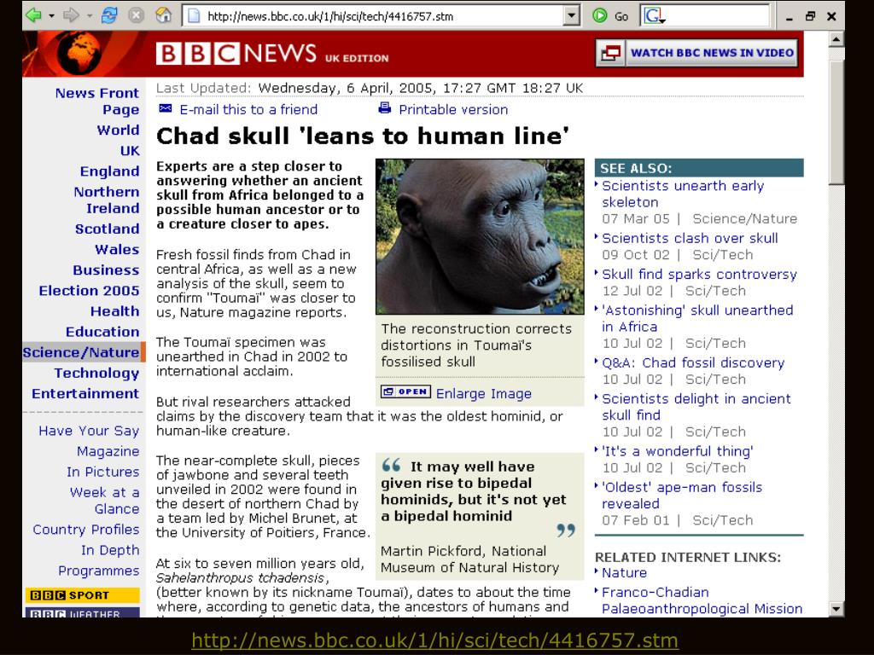Expand the address bar dropdown arrow
Image resolution: width=874 pixels, height=655 pixels.
(571, 16)
